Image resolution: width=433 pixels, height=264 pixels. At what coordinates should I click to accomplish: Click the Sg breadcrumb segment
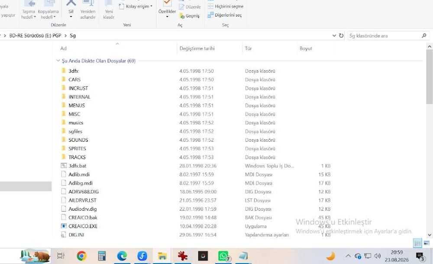pos(73,36)
